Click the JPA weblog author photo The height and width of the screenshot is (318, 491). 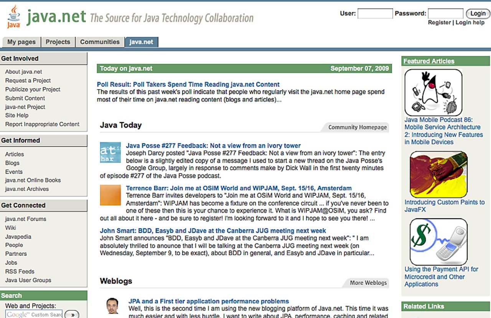click(113, 306)
